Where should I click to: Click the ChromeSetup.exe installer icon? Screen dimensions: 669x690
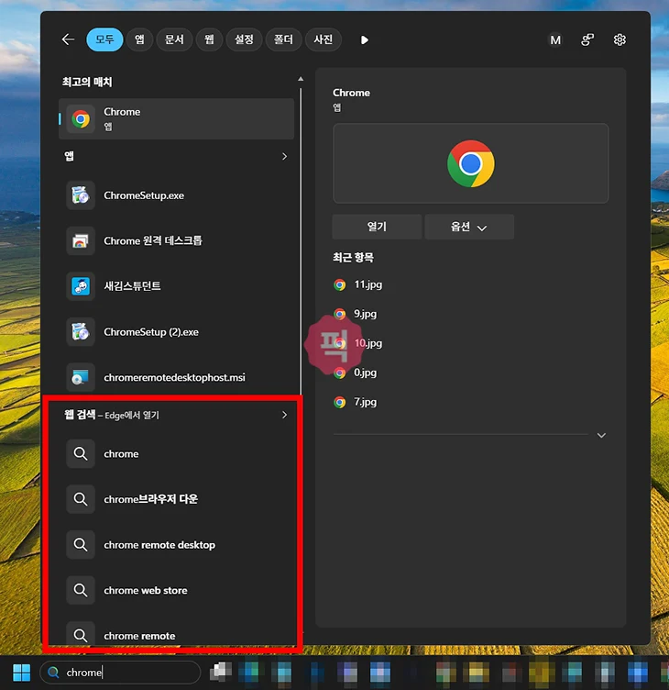(81, 195)
